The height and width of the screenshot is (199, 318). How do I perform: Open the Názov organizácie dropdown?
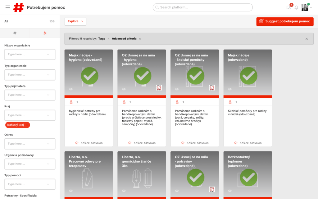pyautogui.click(x=30, y=54)
